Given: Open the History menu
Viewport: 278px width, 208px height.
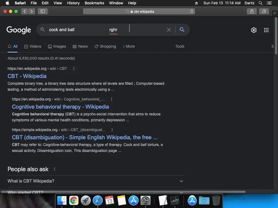Looking at the screenshot, I should [x=73, y=3].
